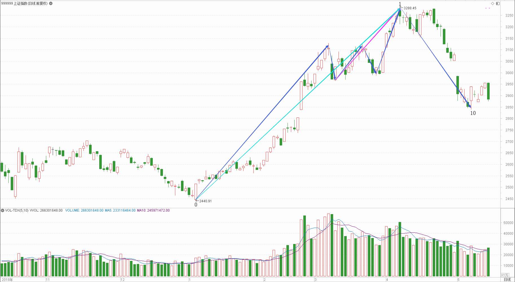Image resolution: width=515 pixels, height=282 pixels.
Task: Click the 日线 period button
Action: [507, 279]
